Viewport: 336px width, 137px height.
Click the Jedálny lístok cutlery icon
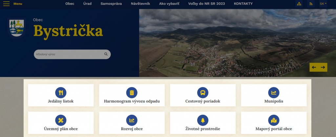pyautogui.click(x=61, y=93)
